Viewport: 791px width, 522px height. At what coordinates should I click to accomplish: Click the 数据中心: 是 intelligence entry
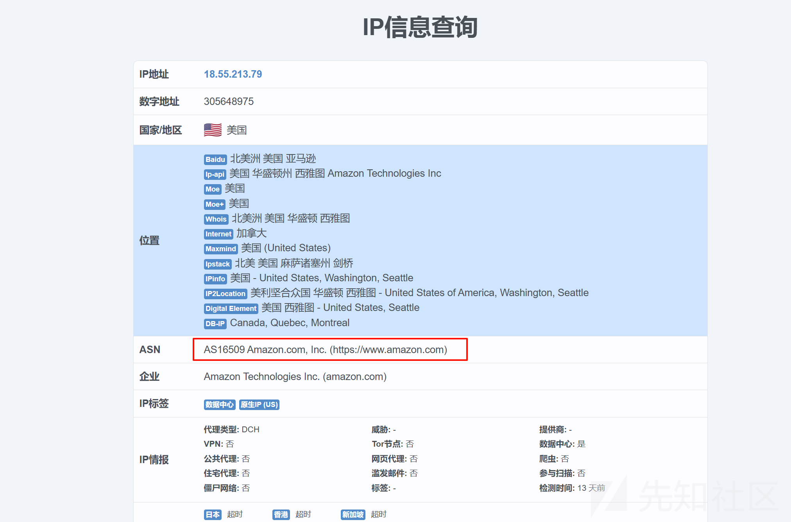pos(562,444)
